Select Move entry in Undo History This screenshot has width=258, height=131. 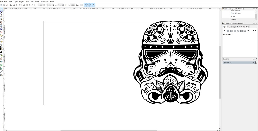pos(233,16)
